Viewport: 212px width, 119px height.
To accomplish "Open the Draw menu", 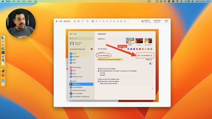I will [x=24, y=1].
